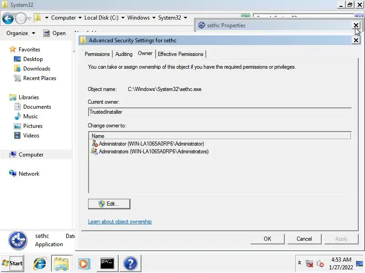Click the Documents library icon
The image size is (365, 273).
17,107
